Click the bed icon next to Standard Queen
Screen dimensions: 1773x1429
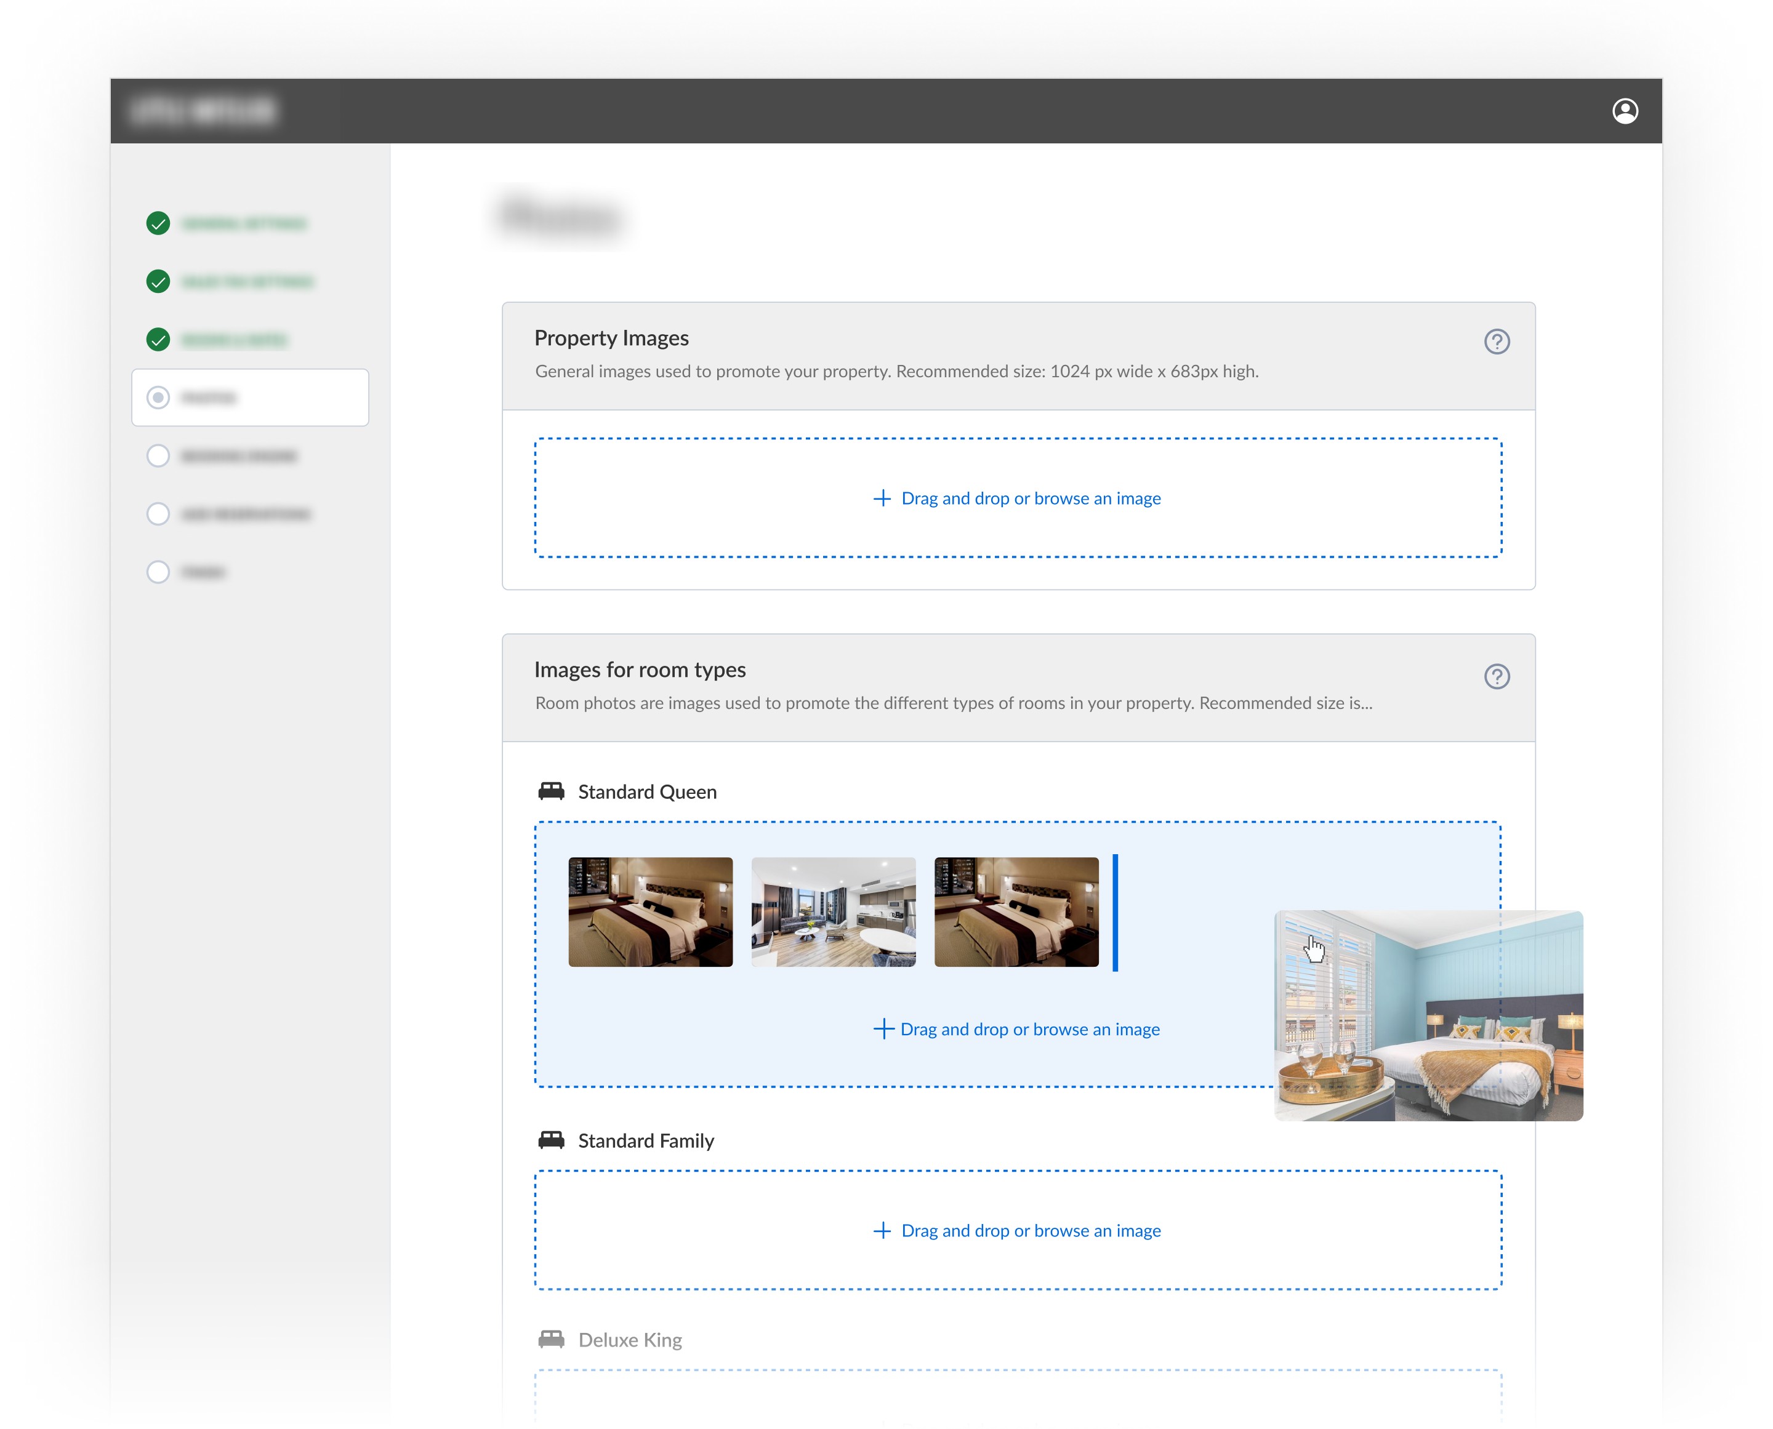(x=551, y=791)
